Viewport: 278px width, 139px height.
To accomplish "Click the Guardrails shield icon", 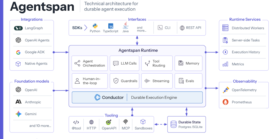I will point(116,81).
